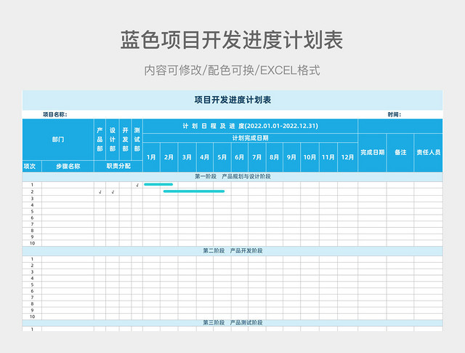Select the 10月 month header
465x353 pixels.
(310, 157)
